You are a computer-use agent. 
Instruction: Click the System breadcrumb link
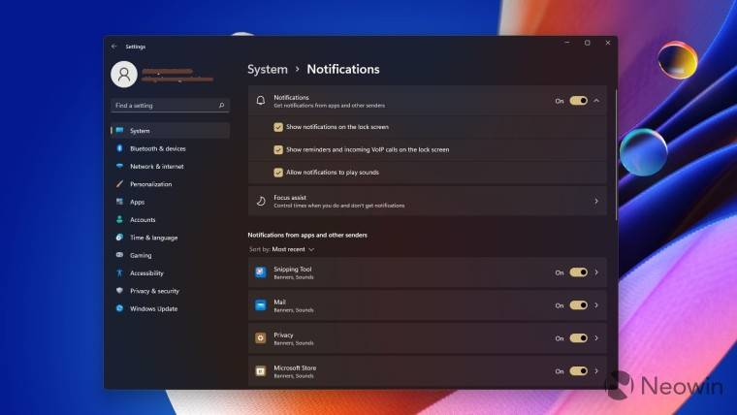click(x=268, y=70)
